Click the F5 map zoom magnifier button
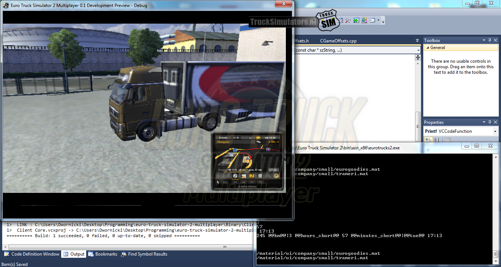 (273, 170)
